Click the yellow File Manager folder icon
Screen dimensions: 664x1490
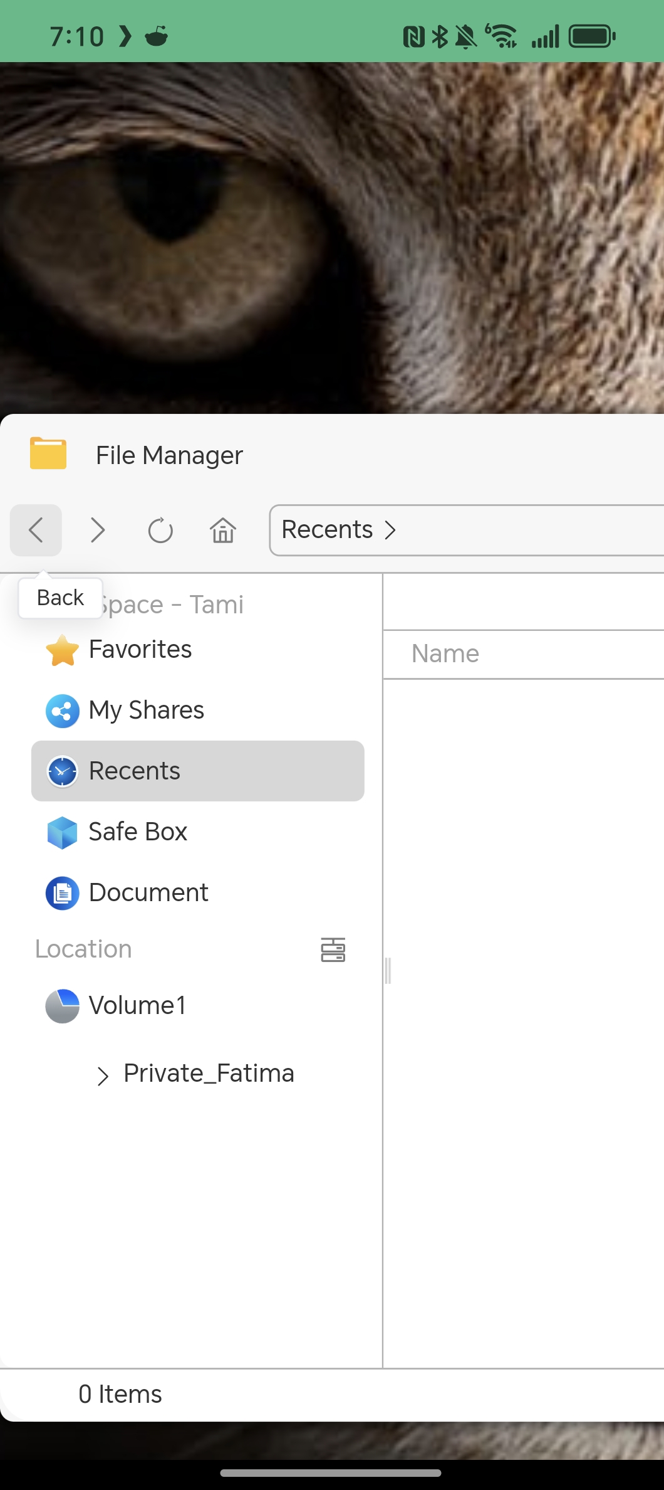tap(48, 453)
